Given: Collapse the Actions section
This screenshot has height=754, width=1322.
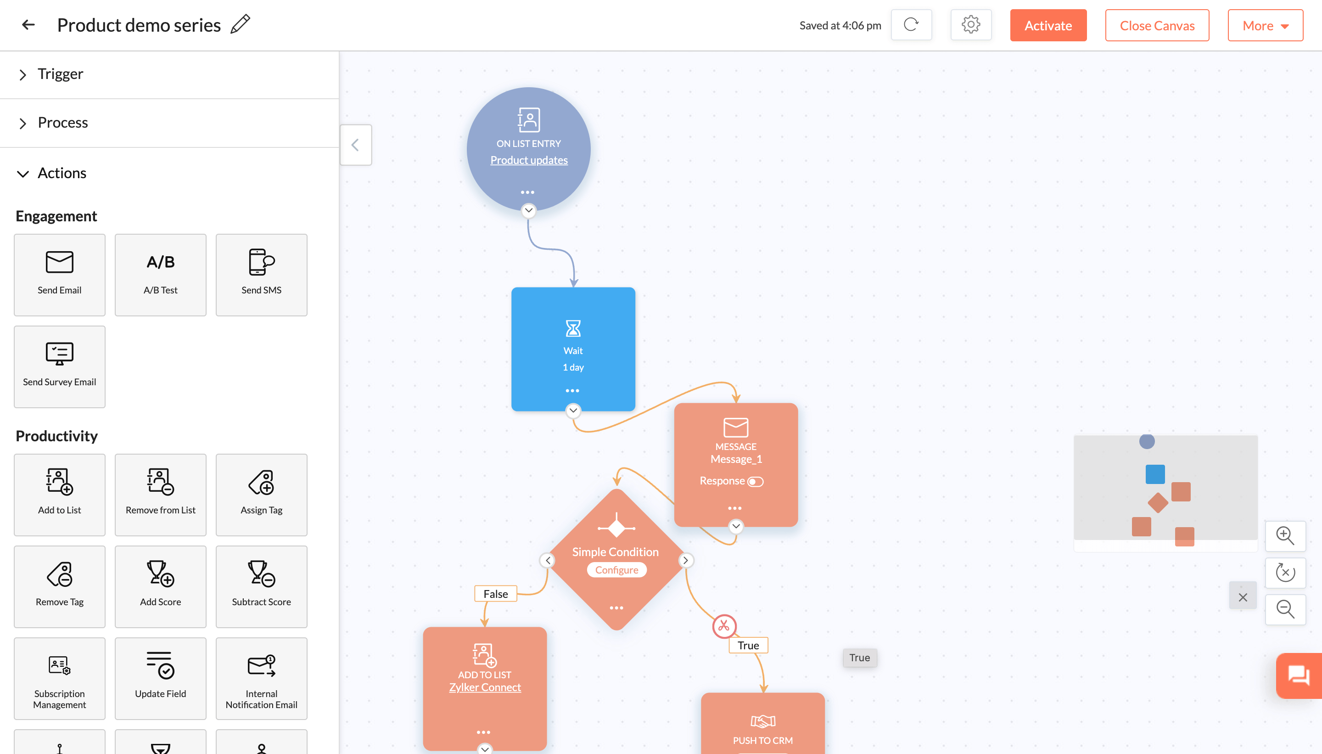Looking at the screenshot, I should click(61, 173).
